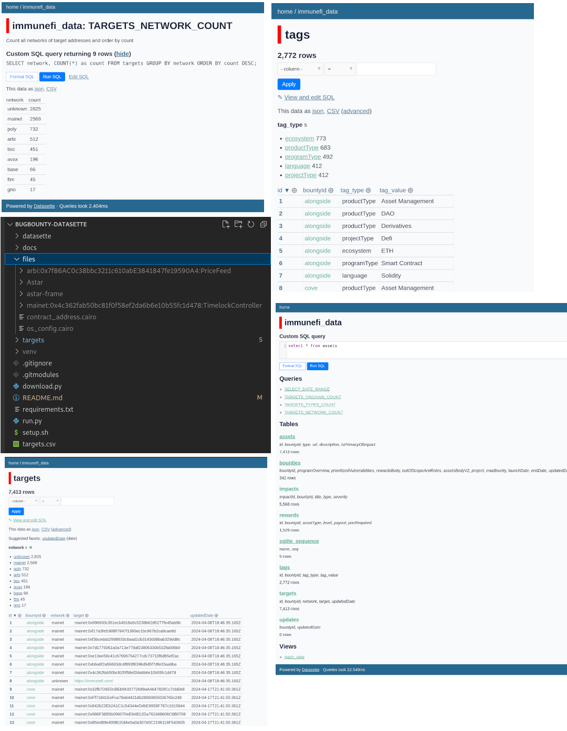Screen dimensions: 567x731
Task: Click Edit SQL link
Action: click(x=79, y=77)
